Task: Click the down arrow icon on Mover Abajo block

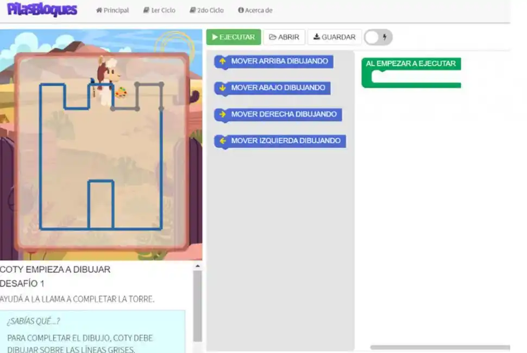Action: pyautogui.click(x=222, y=88)
